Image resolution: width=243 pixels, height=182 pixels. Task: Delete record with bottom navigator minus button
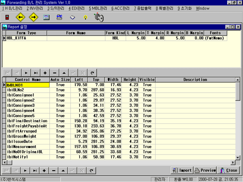pos(53,171)
